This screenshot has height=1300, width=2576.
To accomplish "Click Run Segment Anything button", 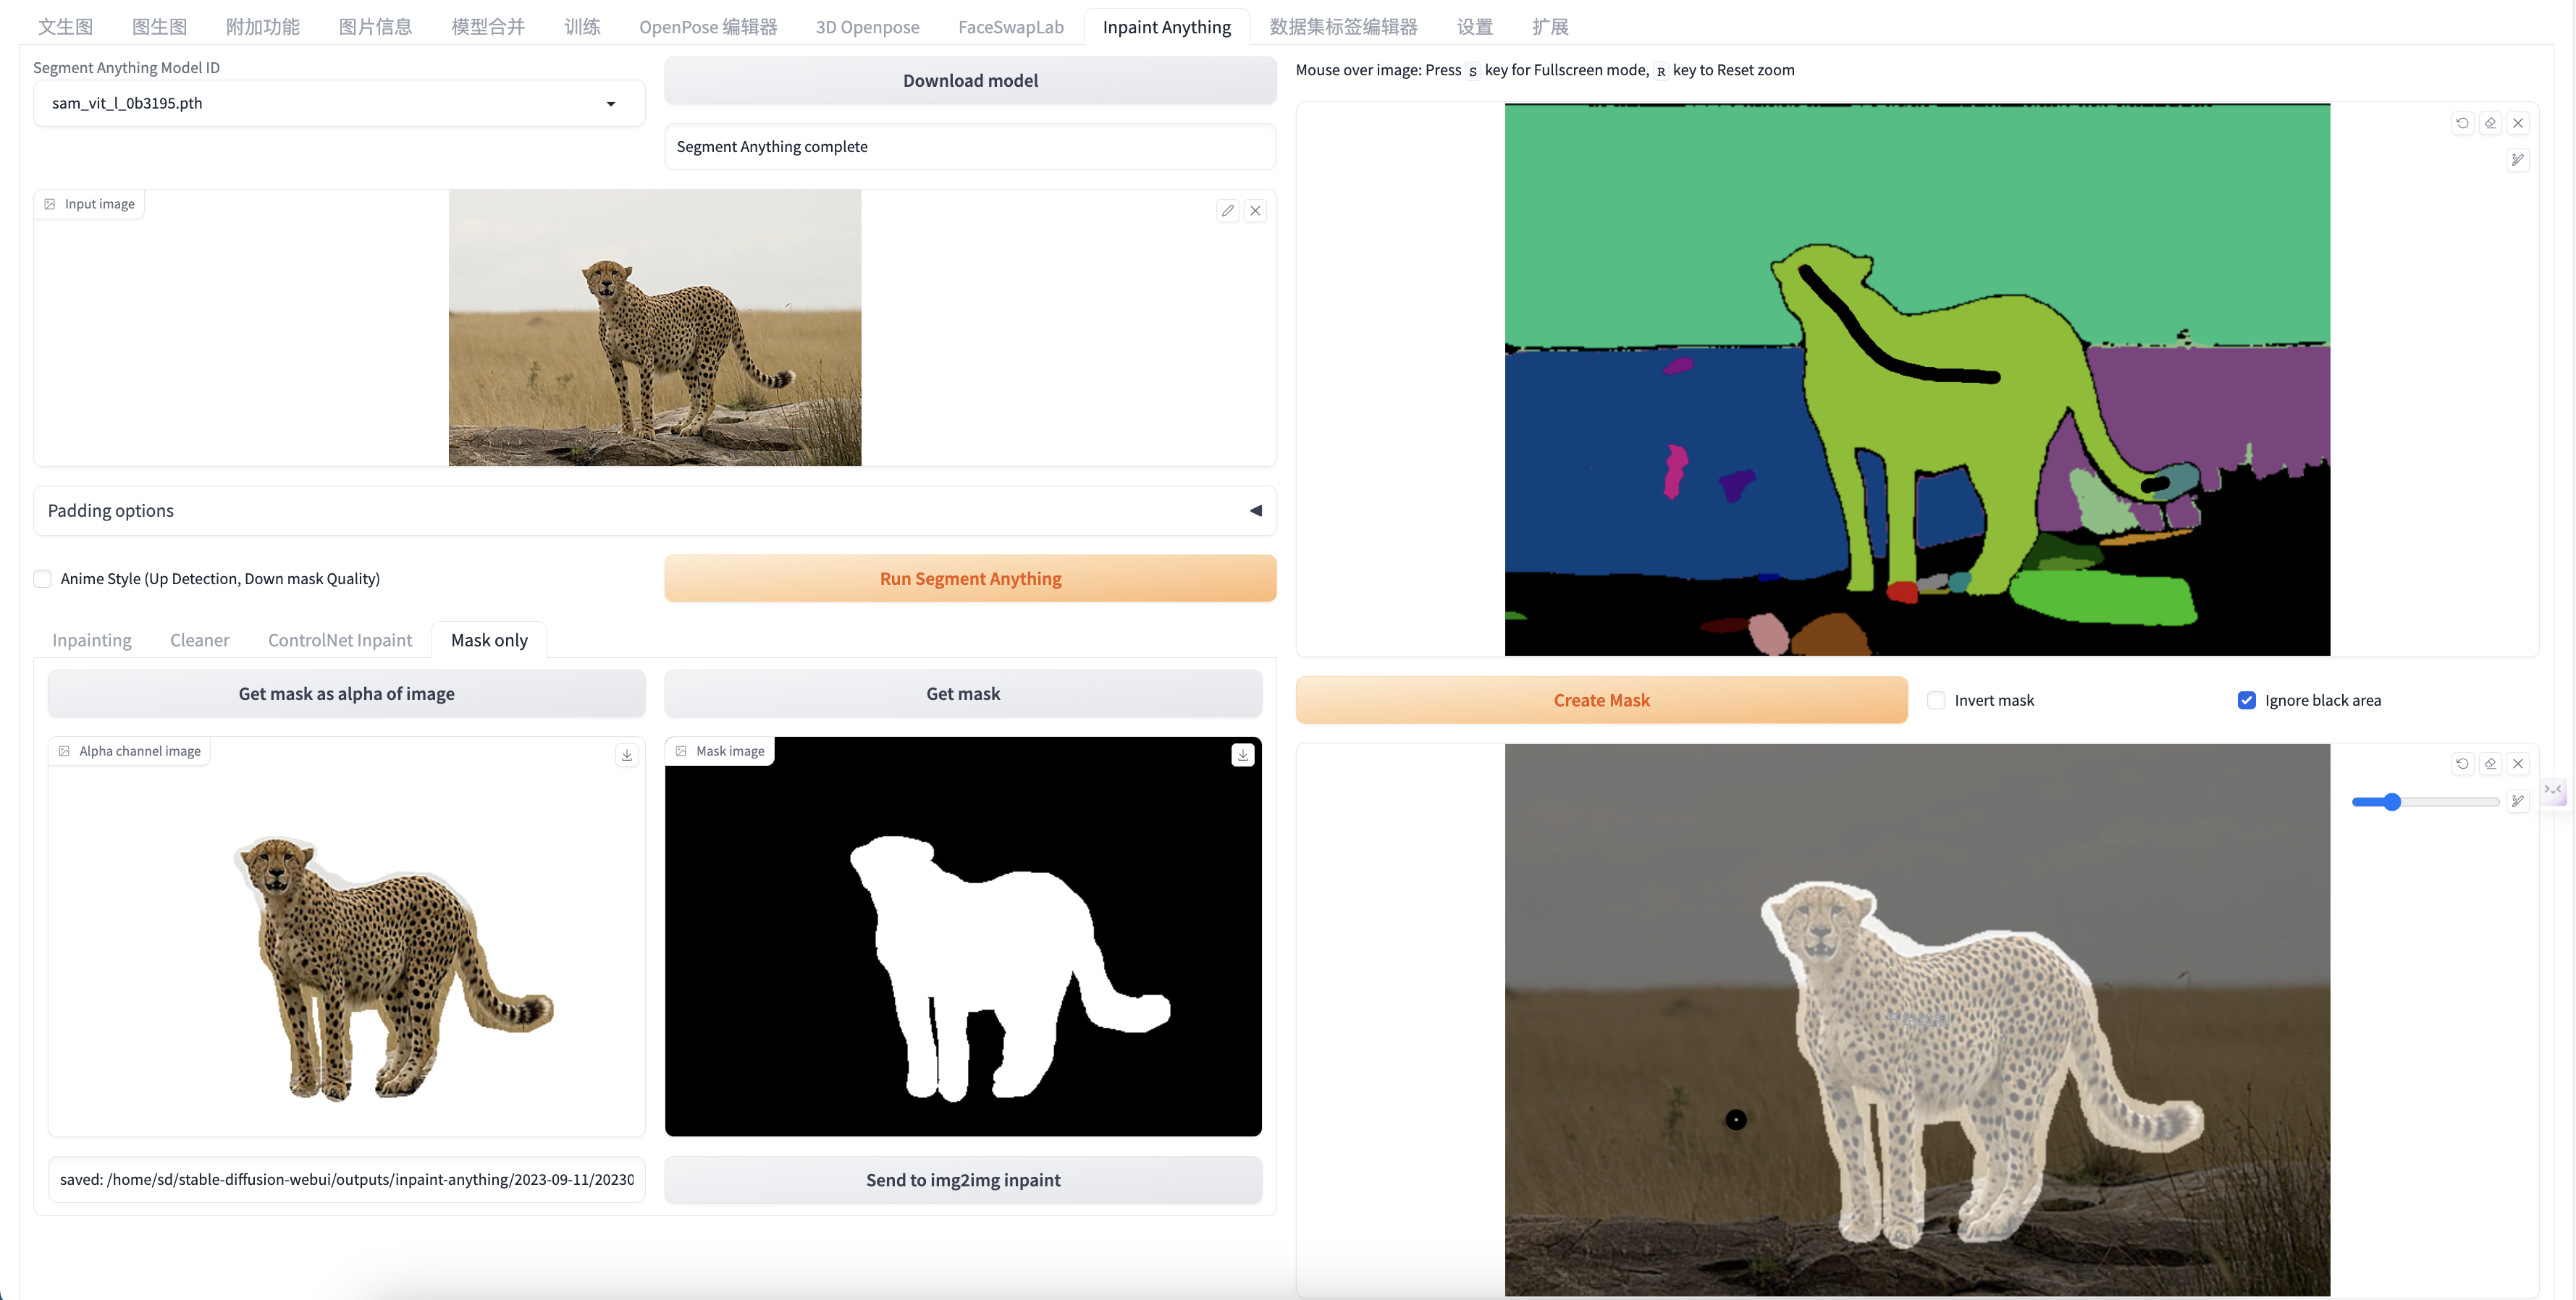I will [x=970, y=579].
